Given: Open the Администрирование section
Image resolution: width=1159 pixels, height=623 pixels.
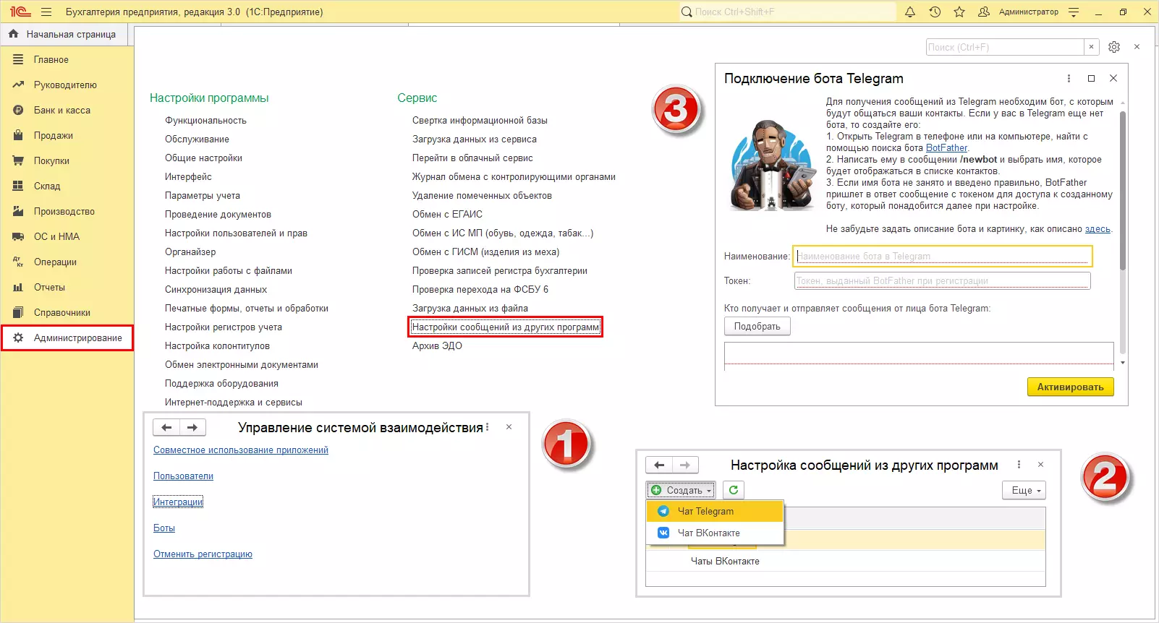Looking at the screenshot, I should [x=67, y=338].
